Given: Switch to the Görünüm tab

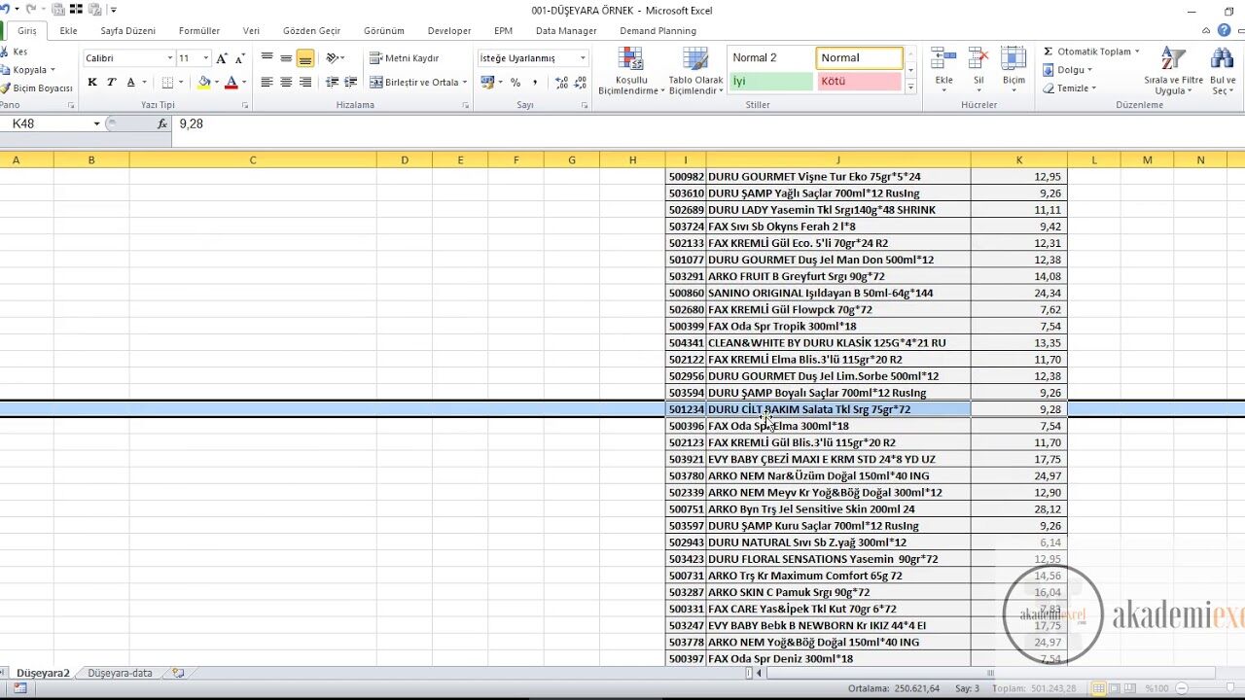Looking at the screenshot, I should tap(384, 31).
